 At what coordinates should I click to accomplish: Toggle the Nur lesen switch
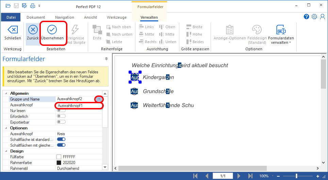tap(61, 111)
